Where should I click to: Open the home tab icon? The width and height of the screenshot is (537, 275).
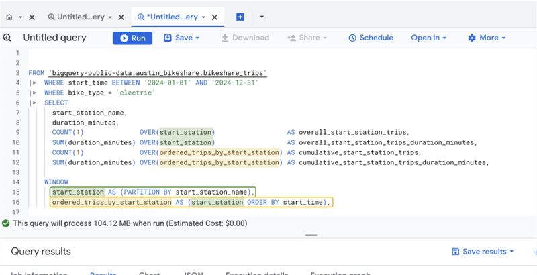tap(9, 17)
